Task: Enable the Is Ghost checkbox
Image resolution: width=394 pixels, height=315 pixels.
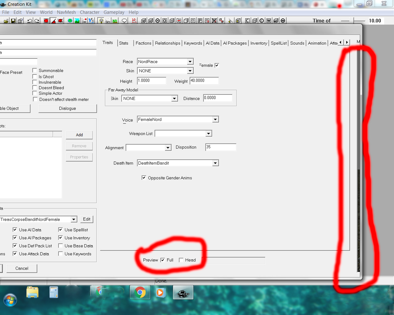Action: [x=35, y=77]
